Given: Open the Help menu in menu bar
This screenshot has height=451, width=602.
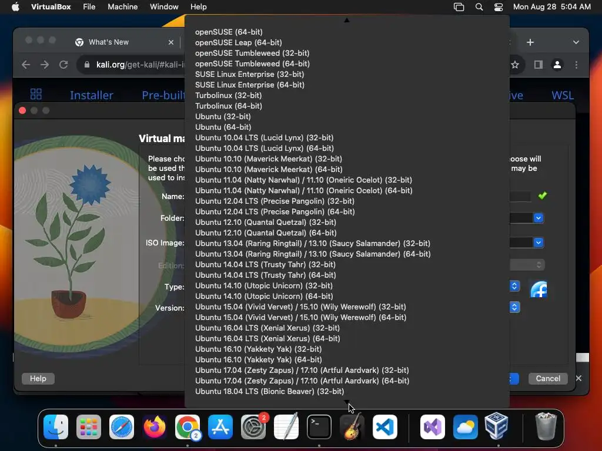Looking at the screenshot, I should 199,6.
